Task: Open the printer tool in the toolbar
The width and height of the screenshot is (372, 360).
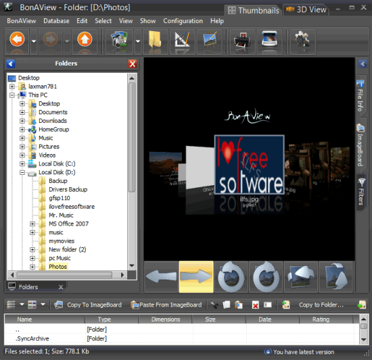Action: 242,41
